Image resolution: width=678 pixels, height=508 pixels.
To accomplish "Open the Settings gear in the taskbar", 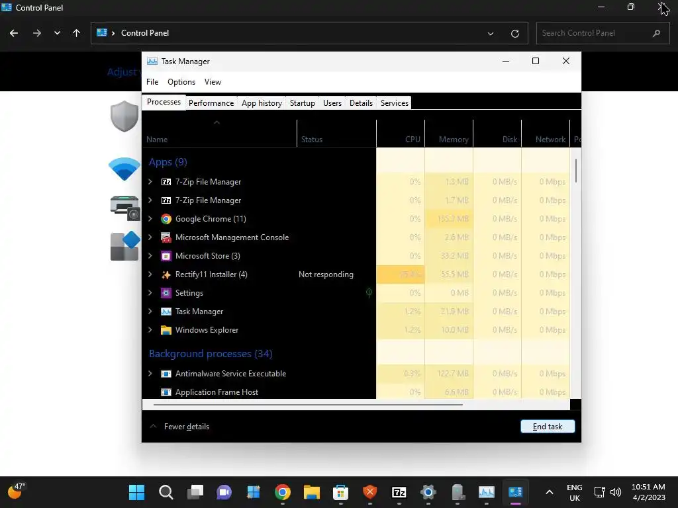I will pyautogui.click(x=428, y=492).
